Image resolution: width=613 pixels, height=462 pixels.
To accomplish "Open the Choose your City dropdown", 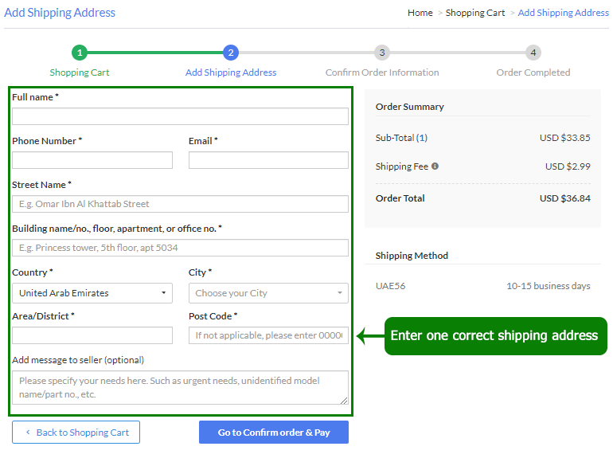I will pos(268,293).
